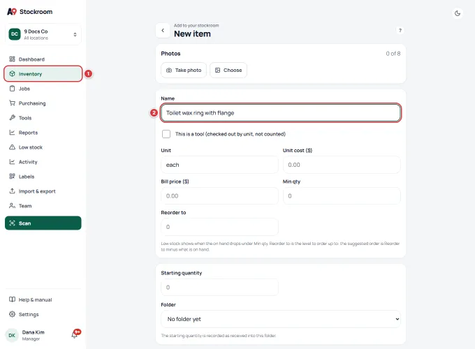This screenshot has height=349, width=475.
Task: Click the Stockroom logo icon
Action: click(12, 11)
